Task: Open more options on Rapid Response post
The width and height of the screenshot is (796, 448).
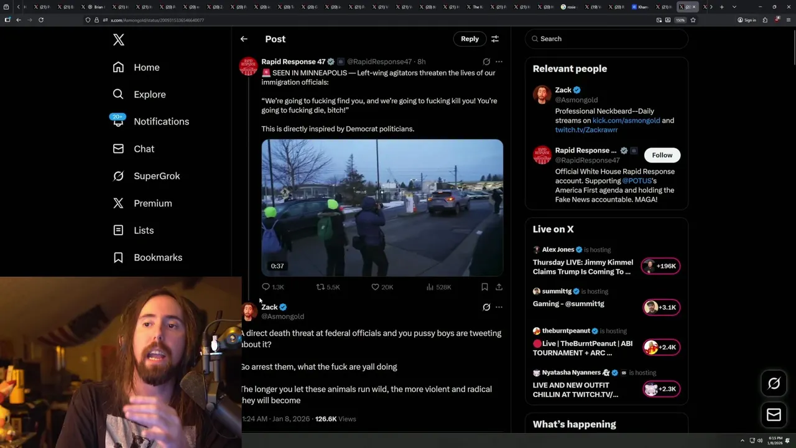Action: click(499, 62)
